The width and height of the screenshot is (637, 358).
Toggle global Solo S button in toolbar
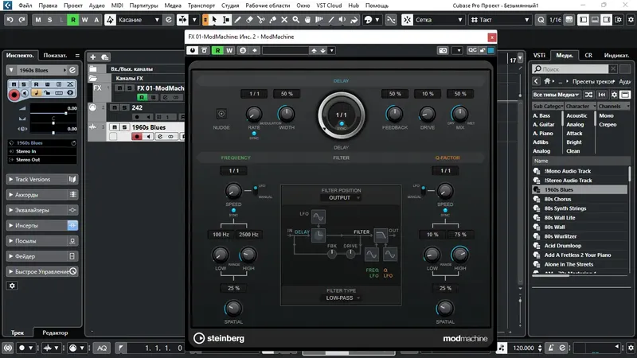(x=49, y=19)
